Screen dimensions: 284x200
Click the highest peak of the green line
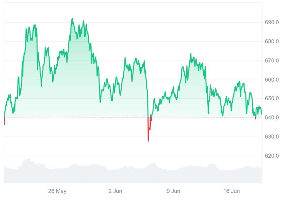(72, 19)
